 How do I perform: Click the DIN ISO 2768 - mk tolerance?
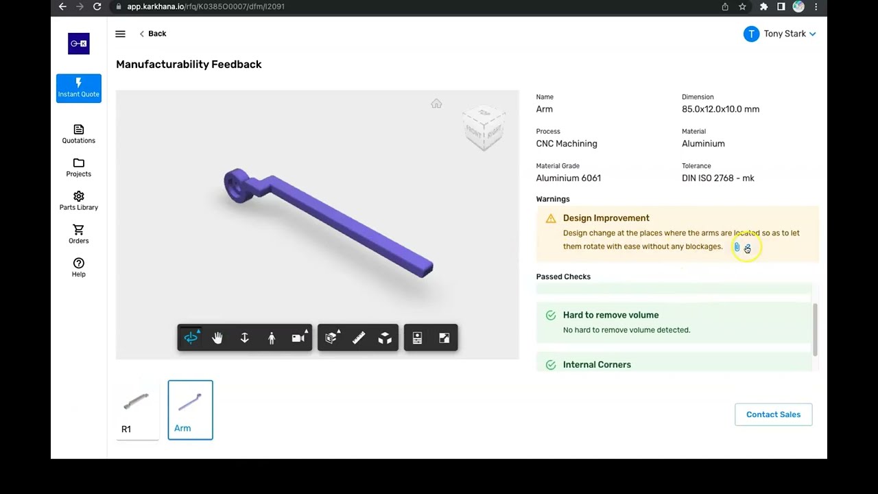(x=717, y=178)
